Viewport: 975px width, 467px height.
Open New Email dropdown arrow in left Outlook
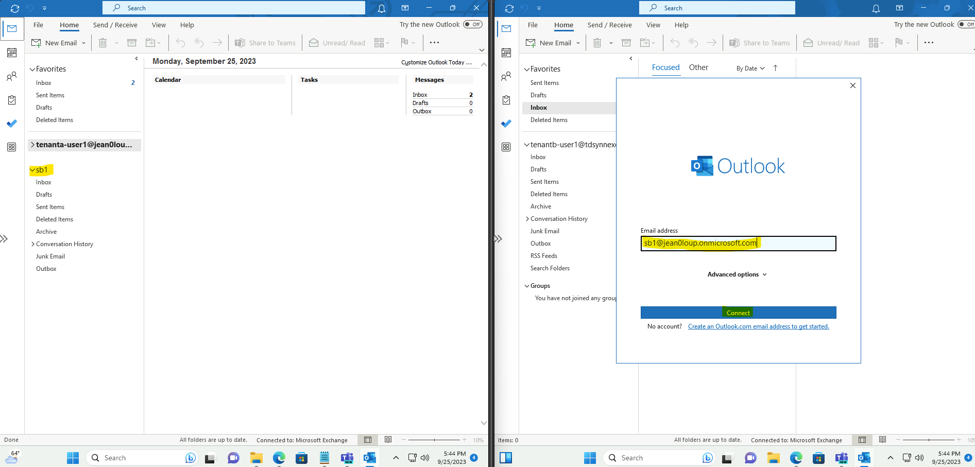coord(83,43)
